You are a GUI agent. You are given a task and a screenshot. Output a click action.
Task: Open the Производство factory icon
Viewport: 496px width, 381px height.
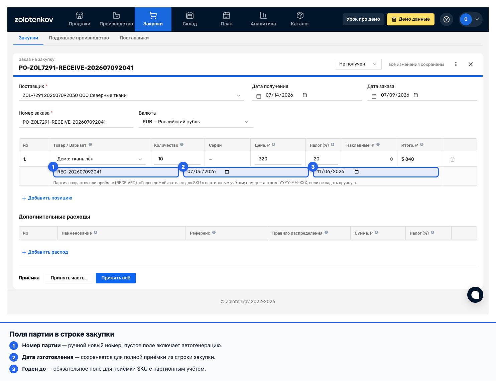click(116, 15)
